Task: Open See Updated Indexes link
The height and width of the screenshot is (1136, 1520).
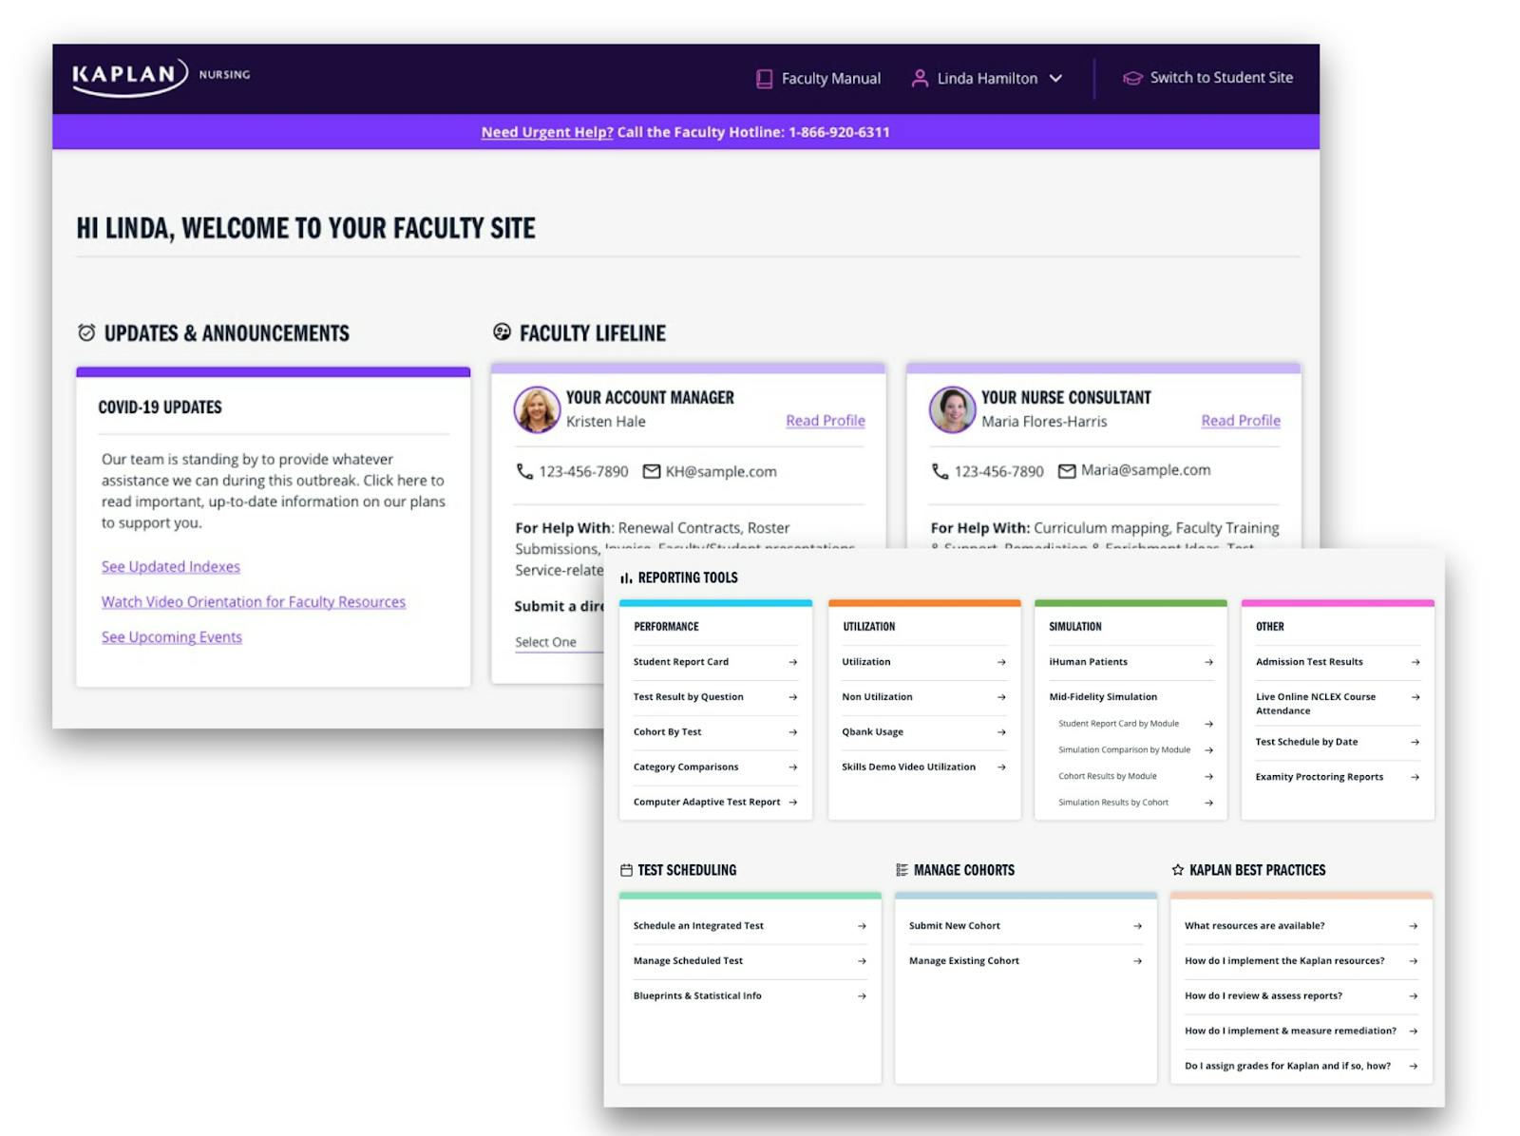Action: [171, 566]
